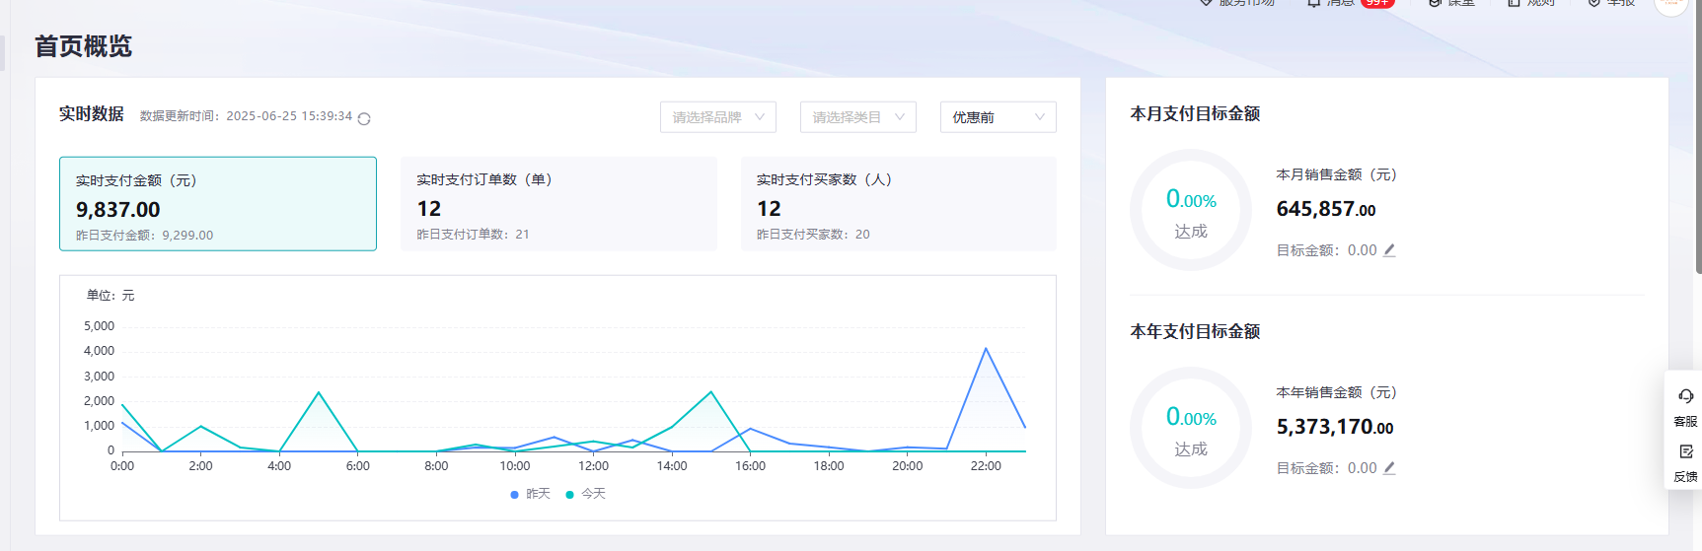
Task: Switch to the 实时支付订单数 metric card
Action: click(558, 204)
